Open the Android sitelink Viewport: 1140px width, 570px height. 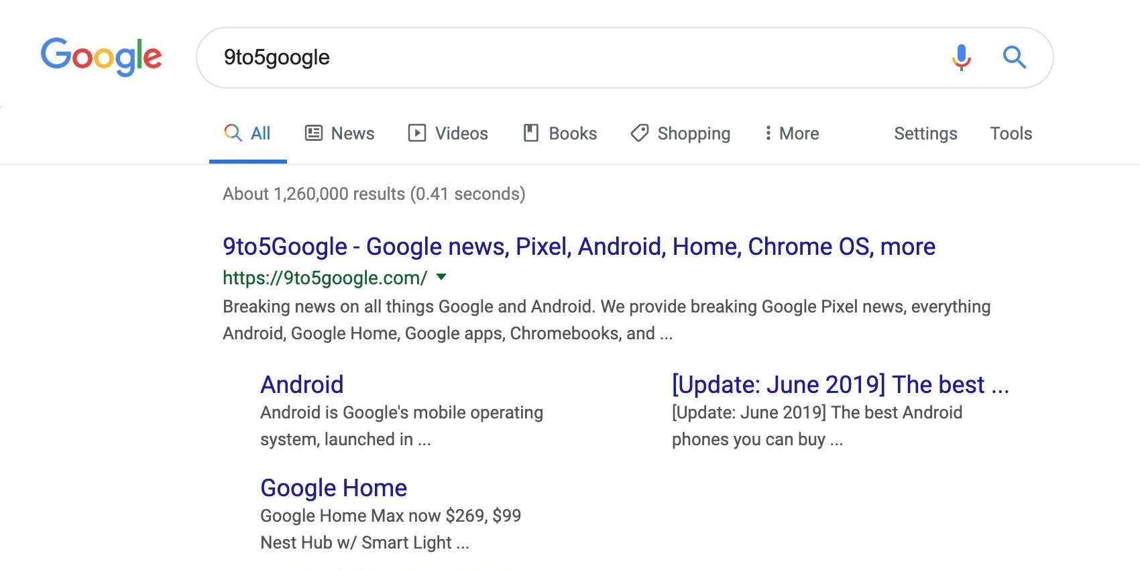coord(302,384)
